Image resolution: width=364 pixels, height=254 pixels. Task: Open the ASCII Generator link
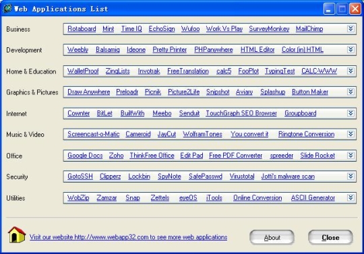coord(313,197)
